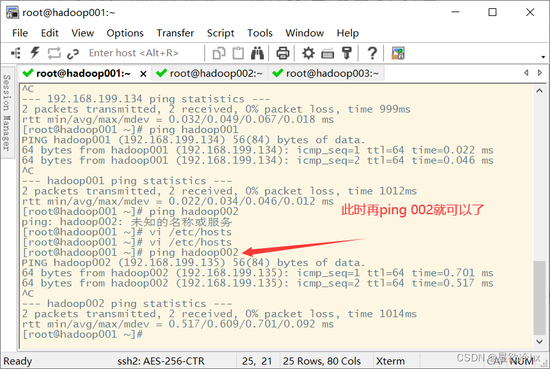
Task: Open the Edit menu
Action: 50,33
